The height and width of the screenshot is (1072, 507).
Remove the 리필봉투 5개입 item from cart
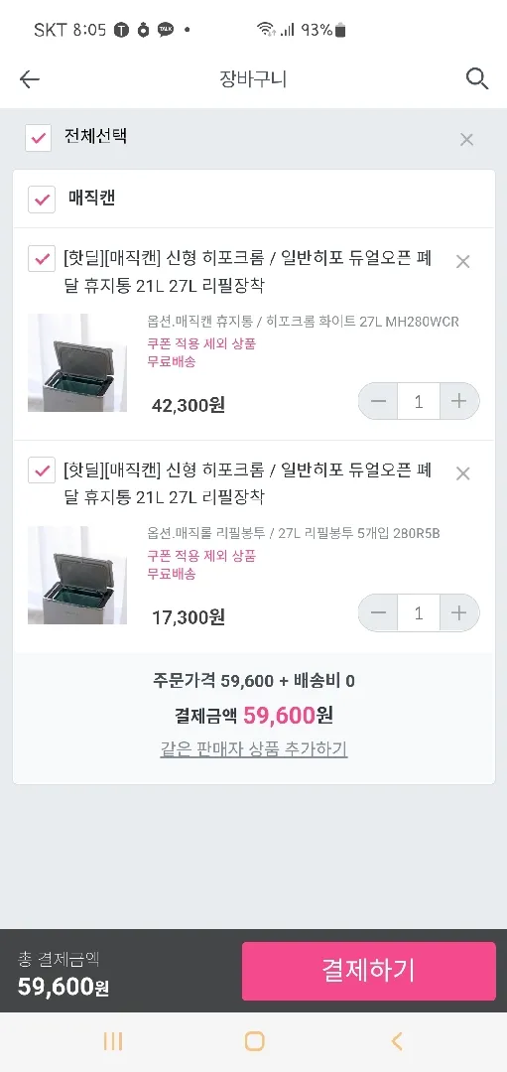coord(462,473)
